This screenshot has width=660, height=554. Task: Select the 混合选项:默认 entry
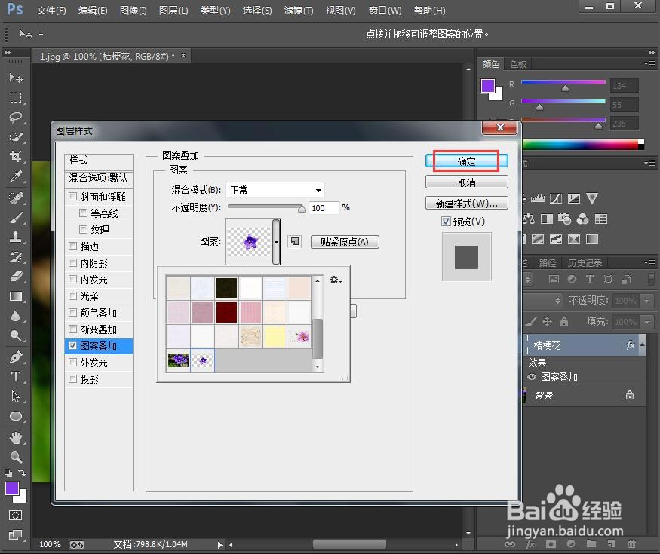click(99, 178)
